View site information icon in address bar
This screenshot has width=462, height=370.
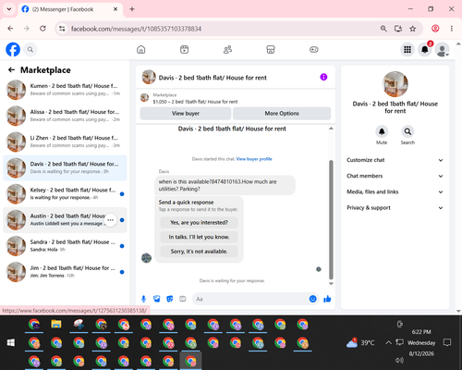tap(62, 29)
